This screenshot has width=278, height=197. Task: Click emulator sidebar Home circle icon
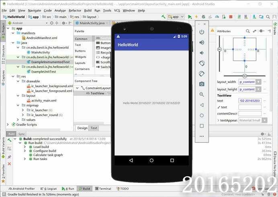click(202, 116)
